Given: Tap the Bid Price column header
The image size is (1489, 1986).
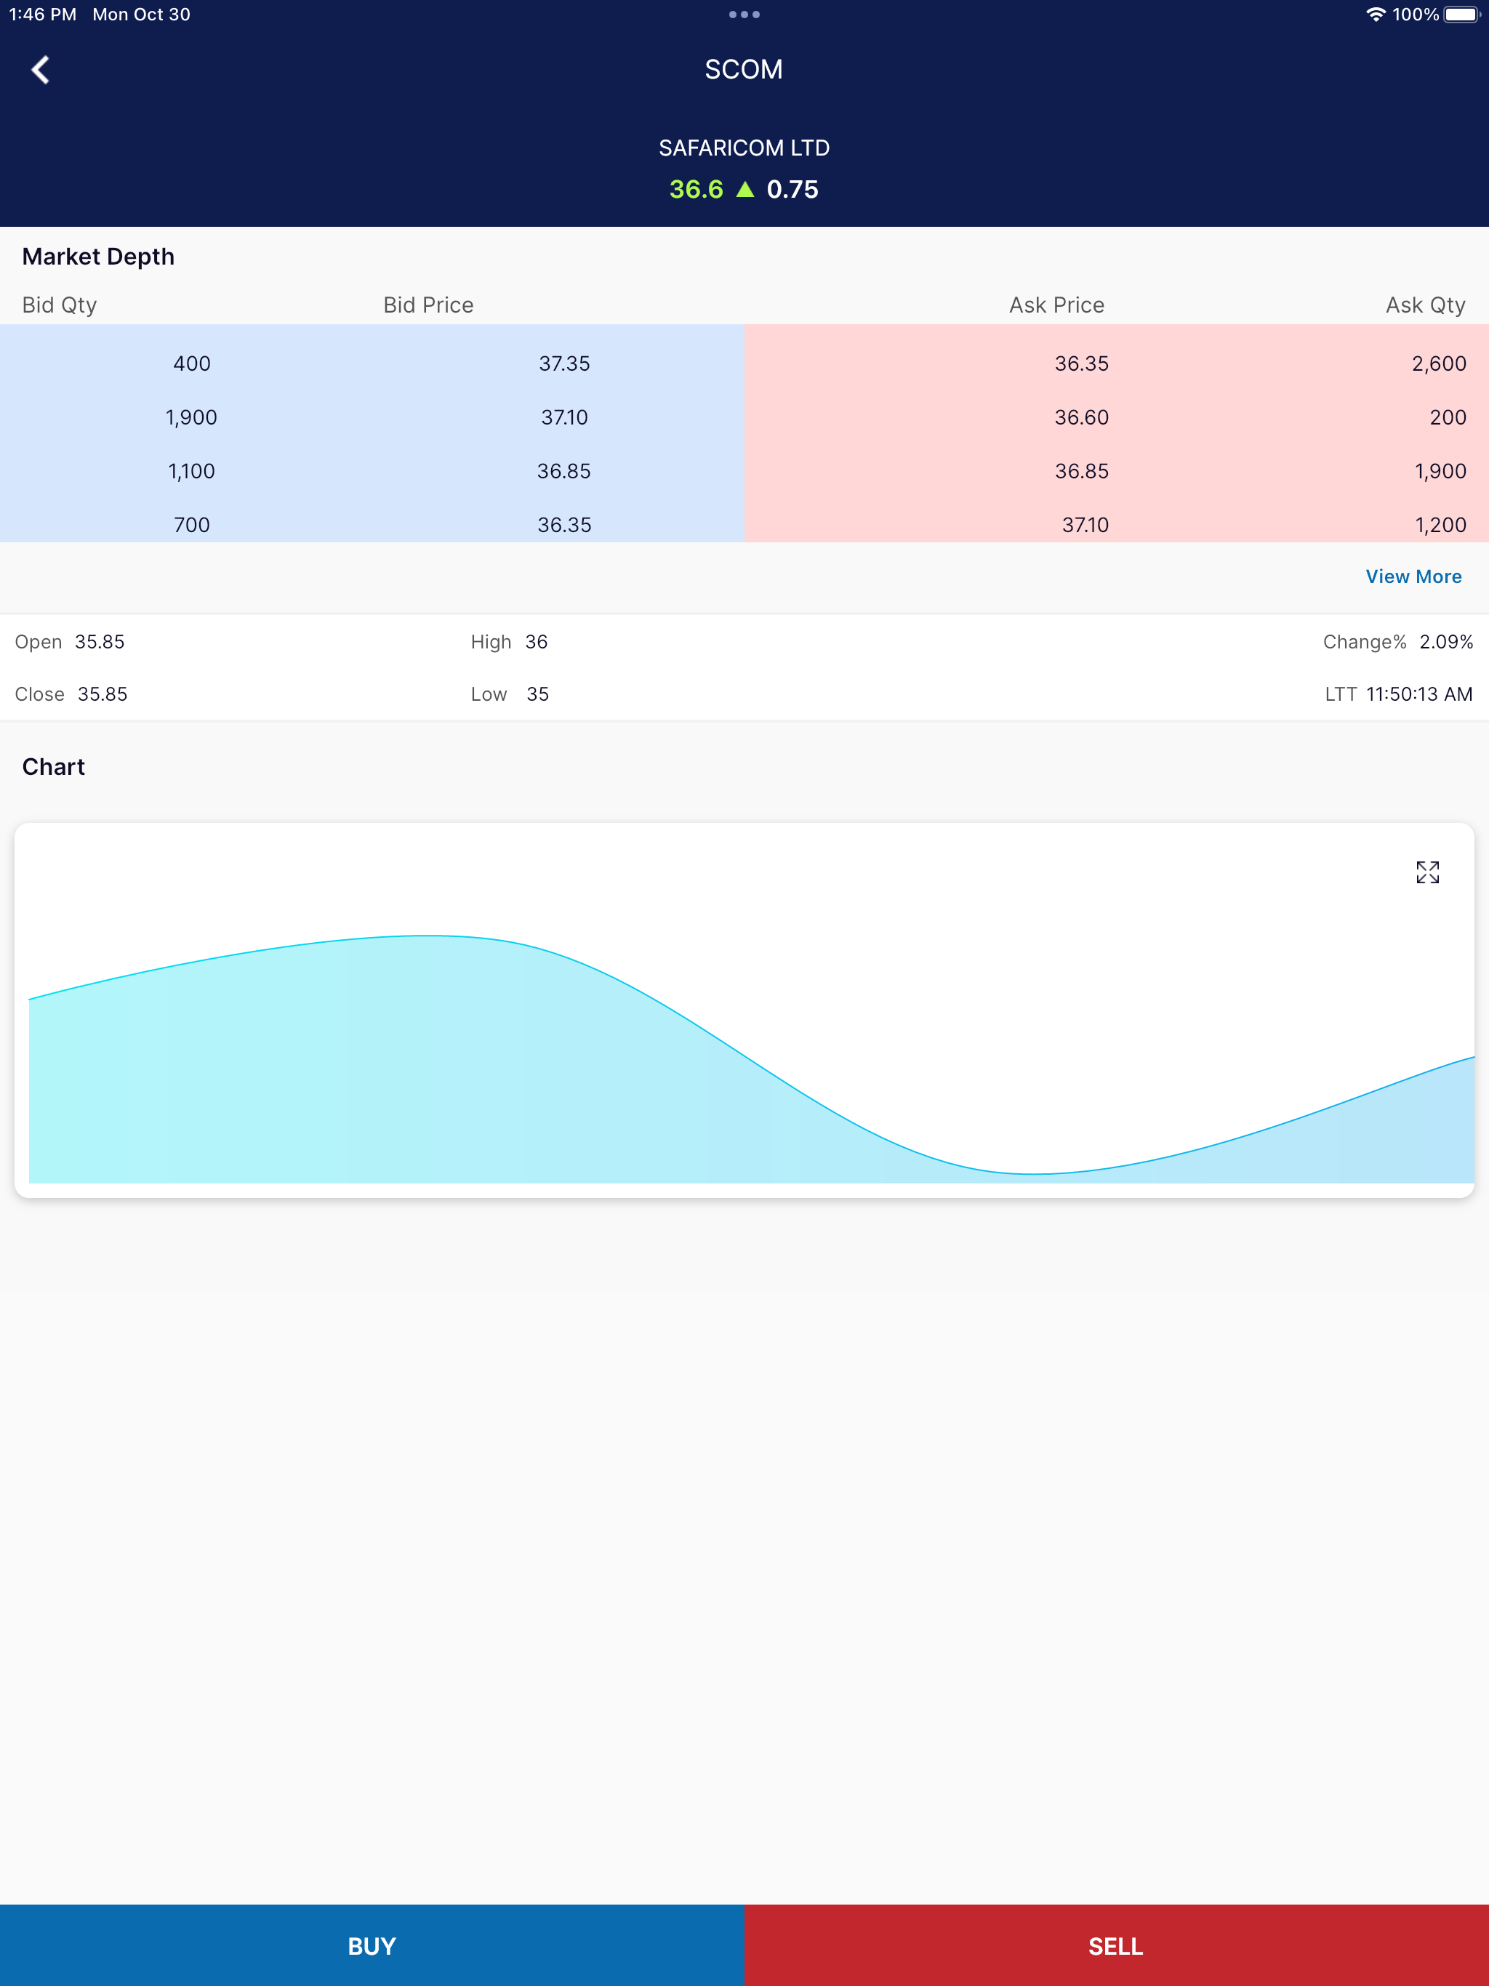Looking at the screenshot, I should pyautogui.click(x=428, y=305).
